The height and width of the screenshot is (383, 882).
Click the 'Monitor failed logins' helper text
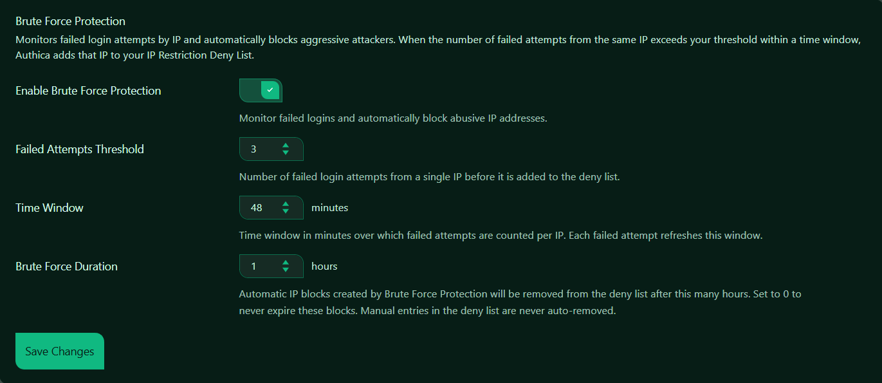392,118
